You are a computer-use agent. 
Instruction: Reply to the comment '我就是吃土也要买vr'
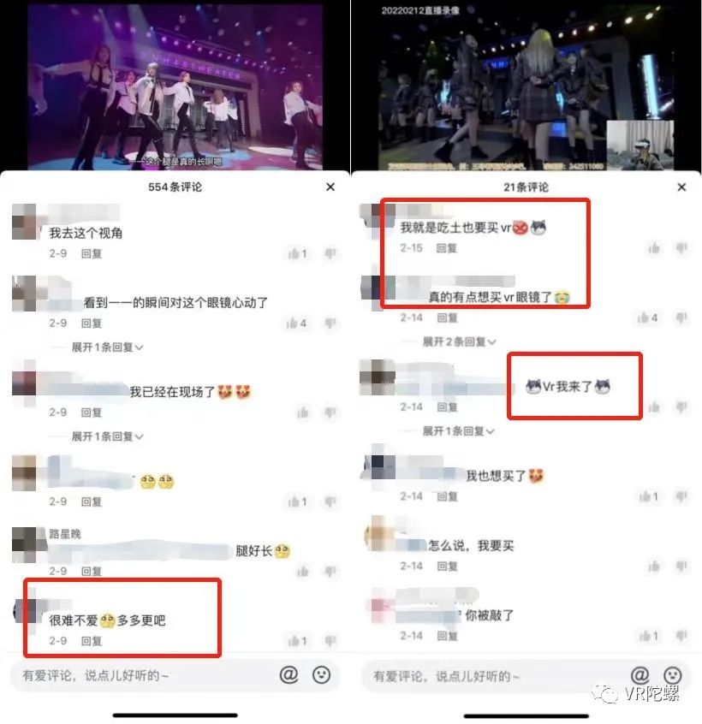[x=447, y=248]
